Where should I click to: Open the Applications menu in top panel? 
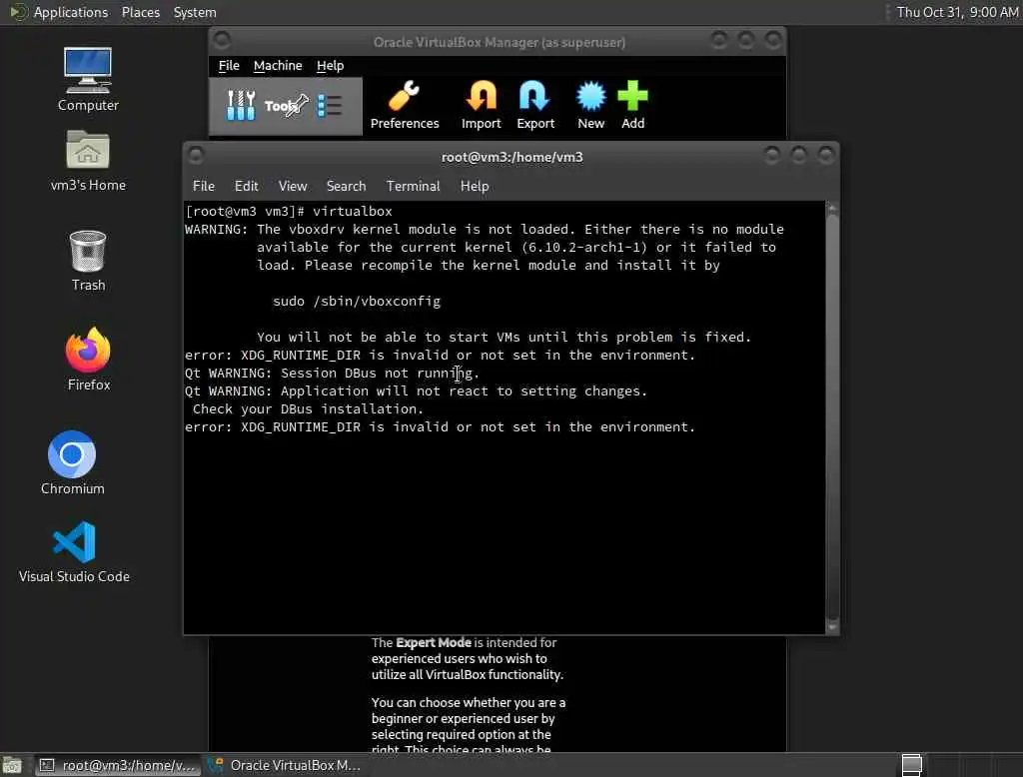71,12
